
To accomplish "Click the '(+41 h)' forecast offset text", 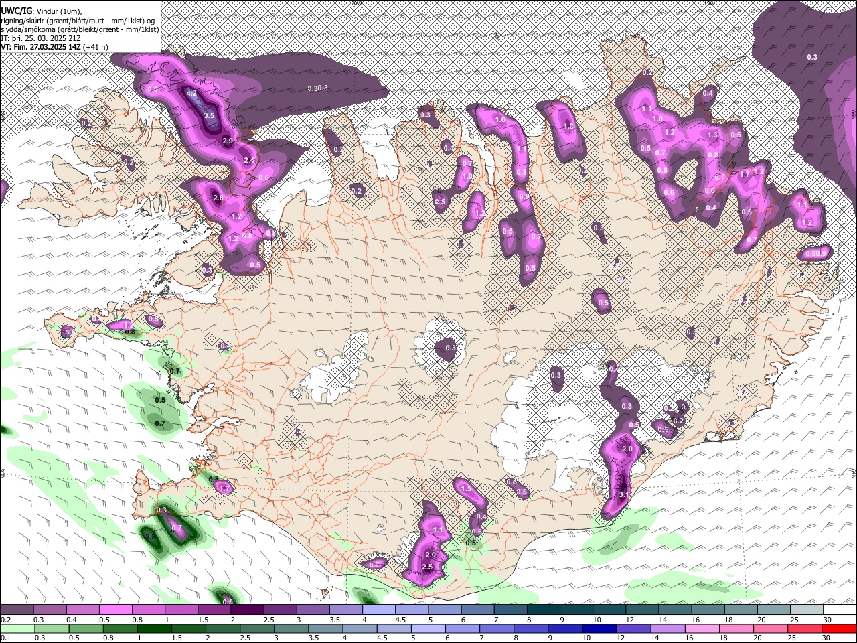I will [96, 47].
